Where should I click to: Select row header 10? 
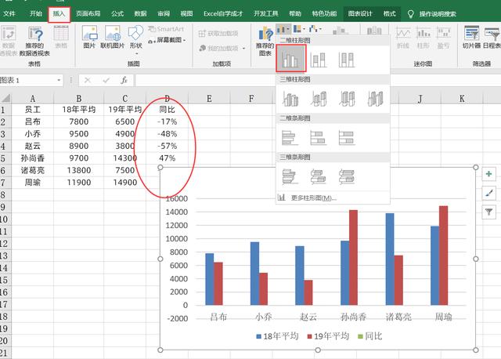[x=4, y=219]
